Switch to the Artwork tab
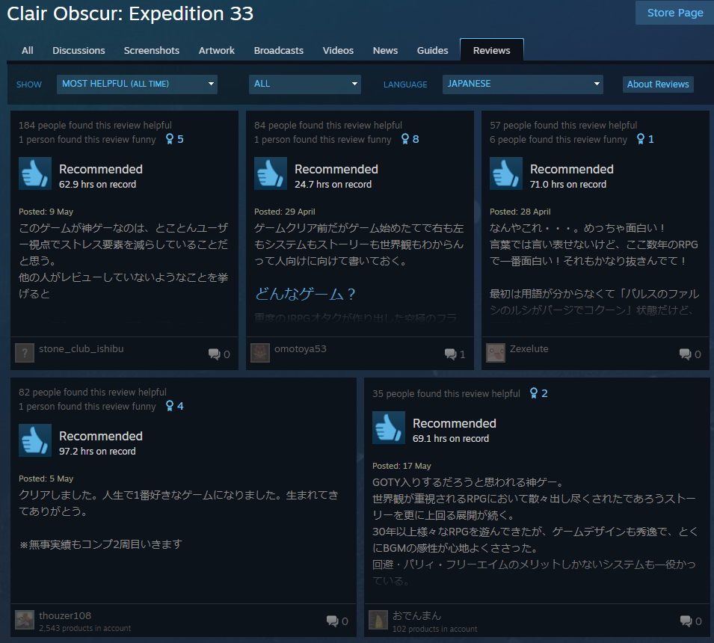This screenshot has width=714, height=643. [217, 51]
